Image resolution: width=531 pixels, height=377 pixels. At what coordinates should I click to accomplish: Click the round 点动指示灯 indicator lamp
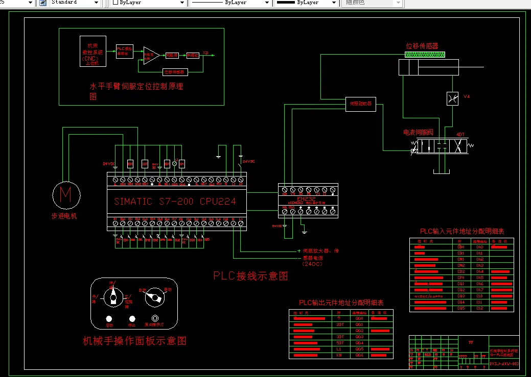point(155,318)
